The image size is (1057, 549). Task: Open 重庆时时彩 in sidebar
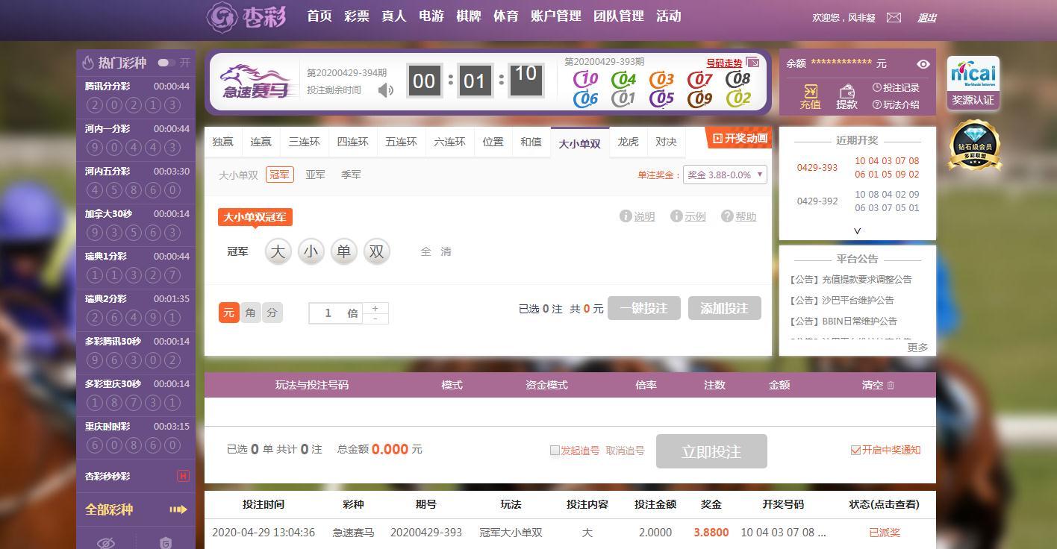137,436
